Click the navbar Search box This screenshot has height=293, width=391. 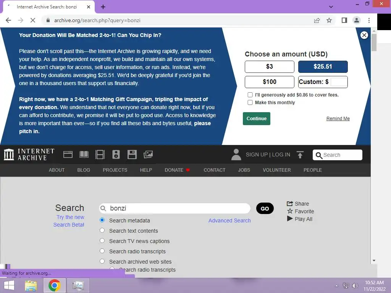point(338,155)
